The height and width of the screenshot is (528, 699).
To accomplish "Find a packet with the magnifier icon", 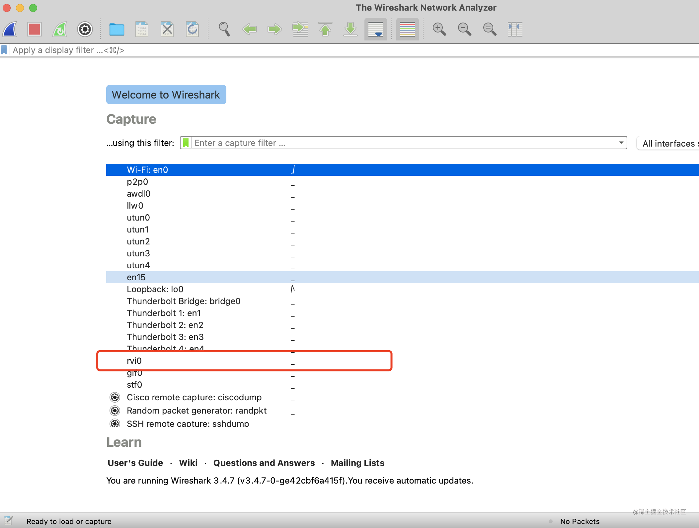I will tap(224, 29).
